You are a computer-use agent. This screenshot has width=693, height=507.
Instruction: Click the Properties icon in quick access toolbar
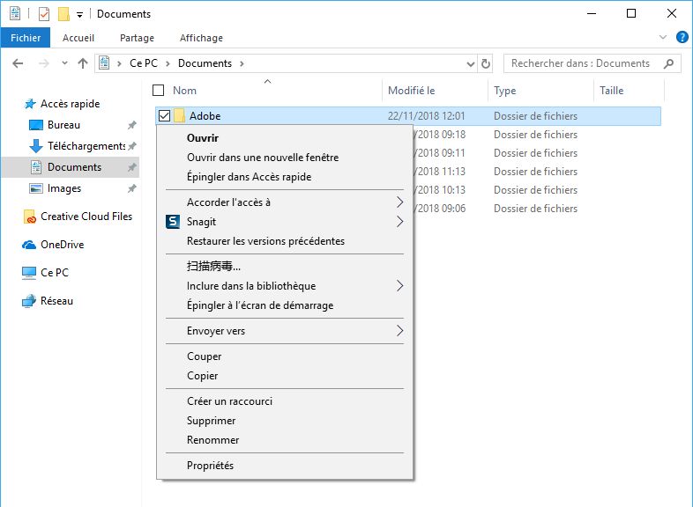44,14
